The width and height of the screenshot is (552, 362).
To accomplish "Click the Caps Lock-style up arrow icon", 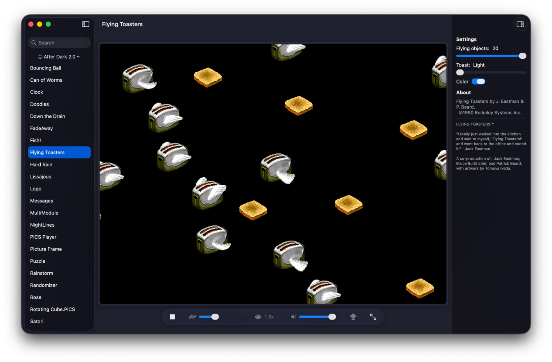I will coord(353,317).
